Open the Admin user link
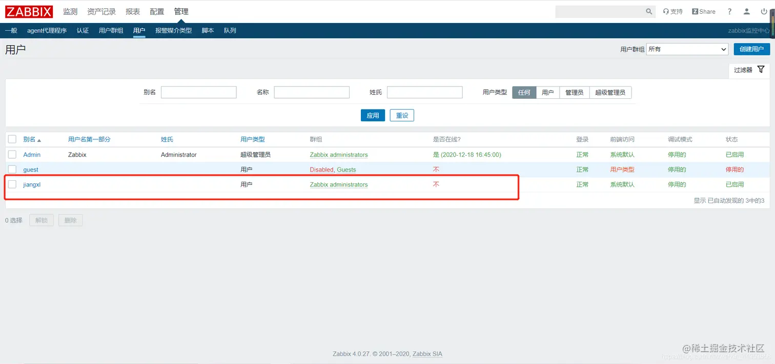Screen dimensions: 775x364 click(x=32, y=155)
